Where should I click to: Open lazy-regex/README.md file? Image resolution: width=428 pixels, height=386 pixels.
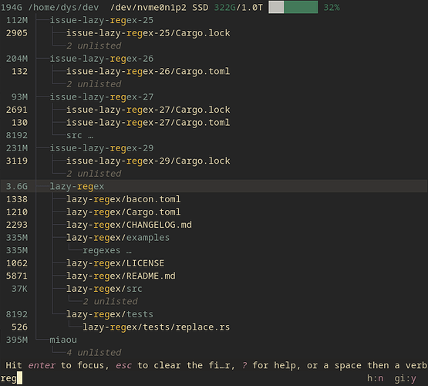pyautogui.click(x=120, y=276)
